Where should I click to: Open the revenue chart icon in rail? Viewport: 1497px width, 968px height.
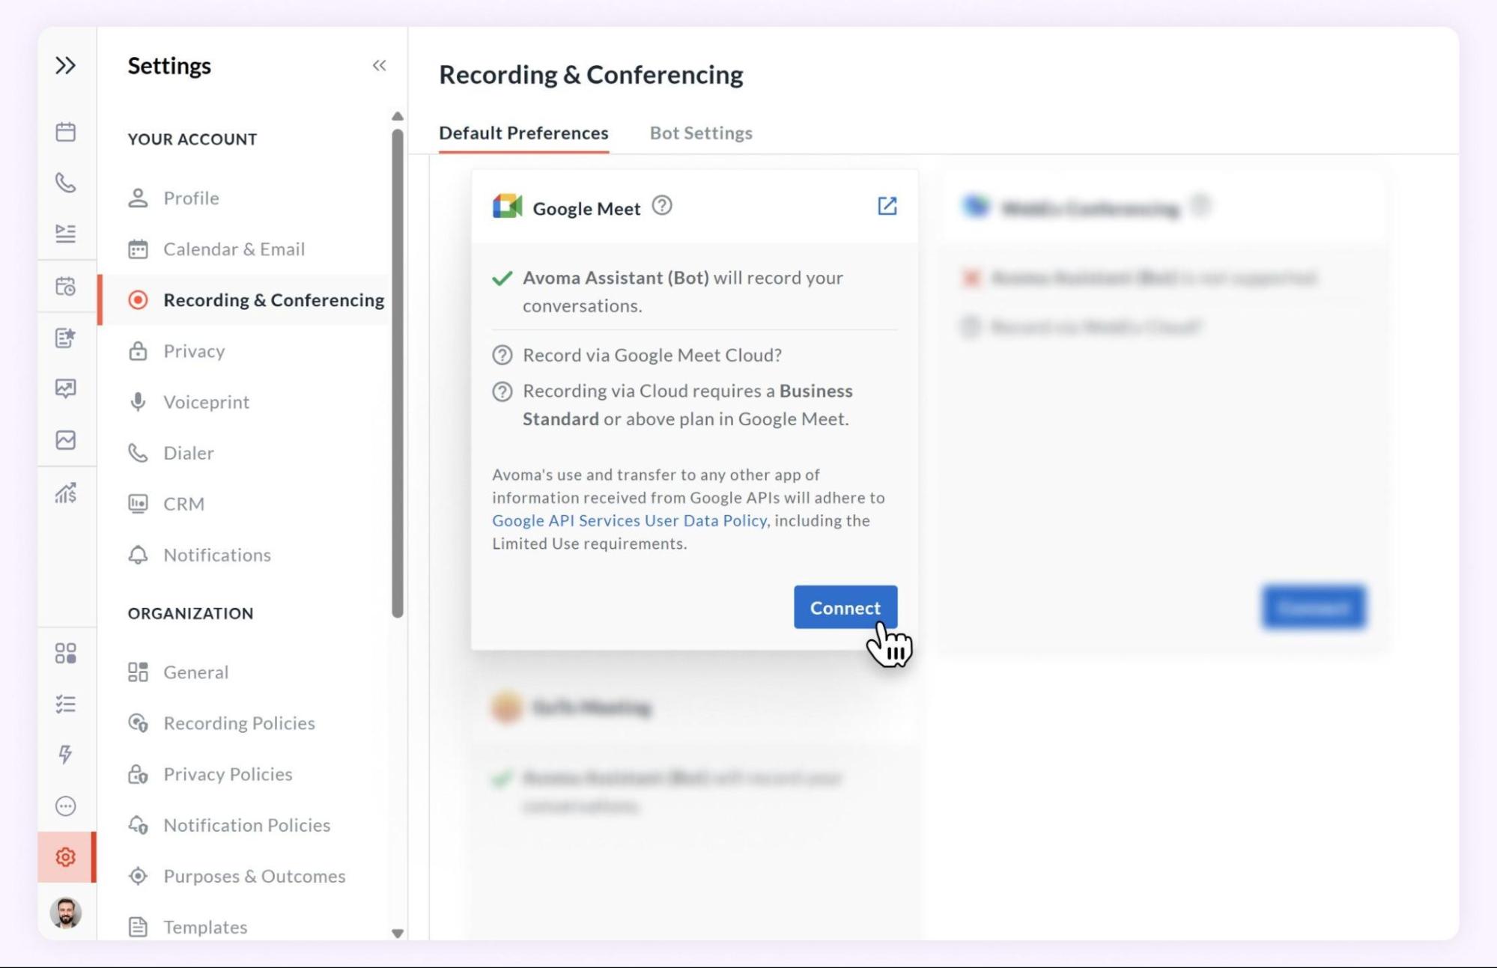point(65,493)
